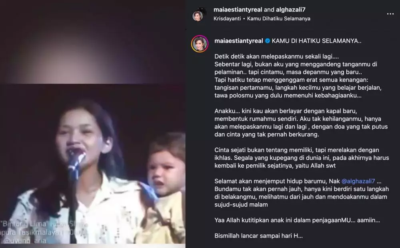Follow the @alghazali7 mention in the caption
Image resolution: width=400 pixels, height=248 pixels.
click(358, 181)
